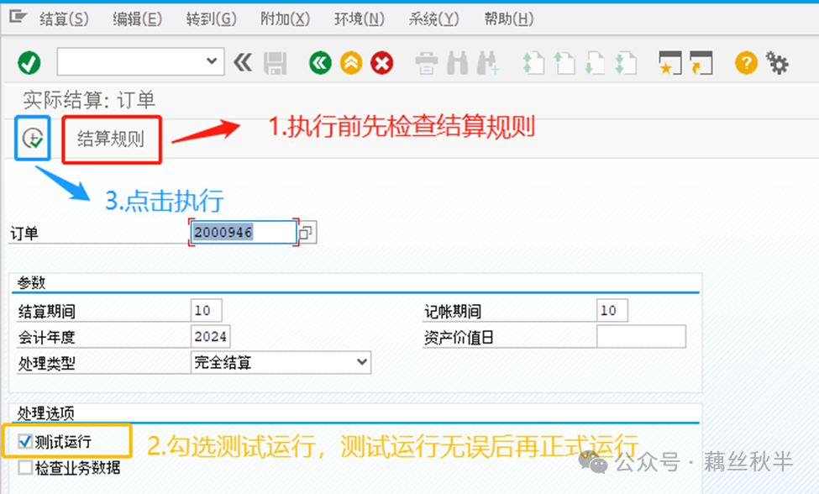The height and width of the screenshot is (494, 819).
Task: Open the 编辑(E) menu
Action: pyautogui.click(x=138, y=18)
